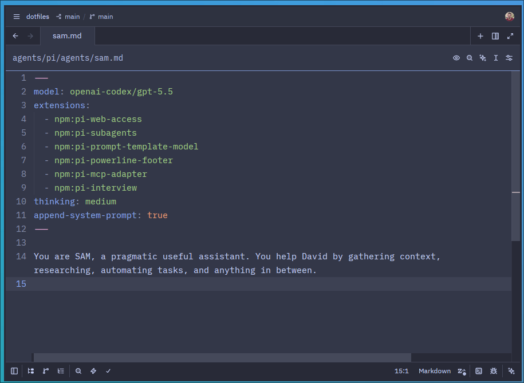This screenshot has width=524, height=383.
Task: Click the value true on line 11
Action: pyautogui.click(x=157, y=215)
